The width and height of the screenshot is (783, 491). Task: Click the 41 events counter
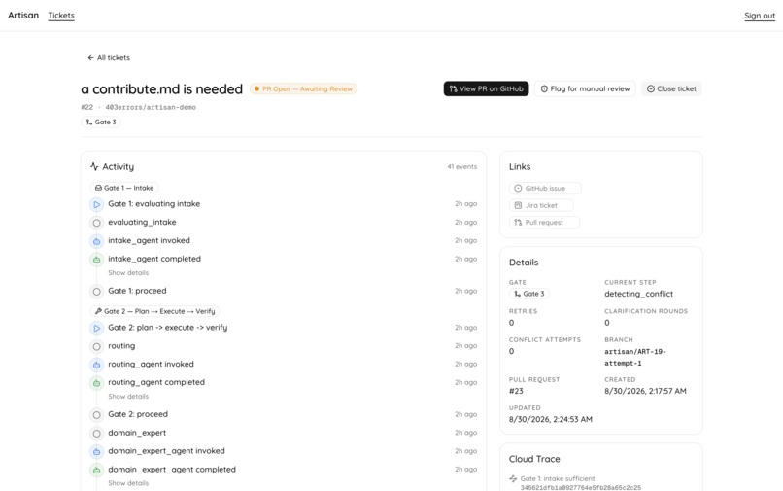[461, 166]
